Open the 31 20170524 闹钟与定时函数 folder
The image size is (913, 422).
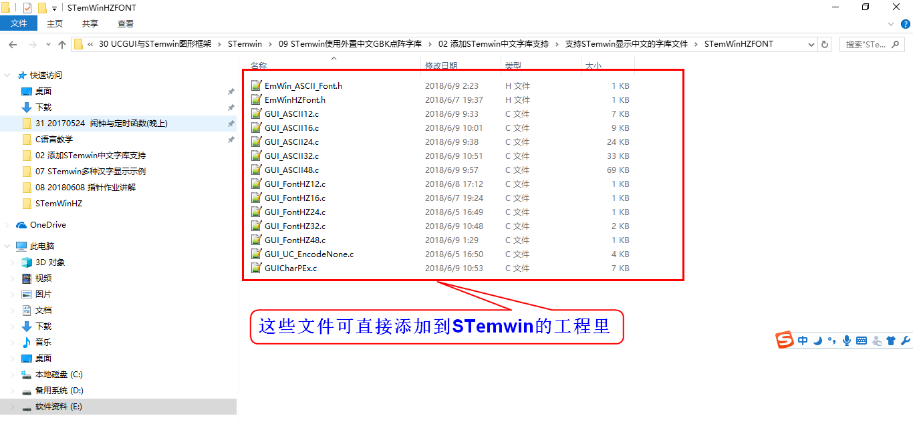(x=102, y=124)
